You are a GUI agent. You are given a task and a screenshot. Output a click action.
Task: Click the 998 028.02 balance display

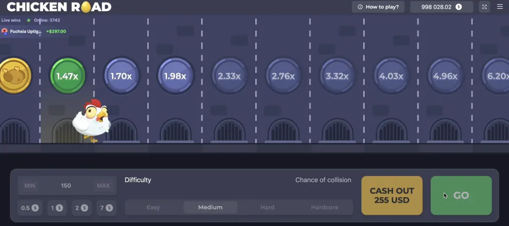click(441, 7)
